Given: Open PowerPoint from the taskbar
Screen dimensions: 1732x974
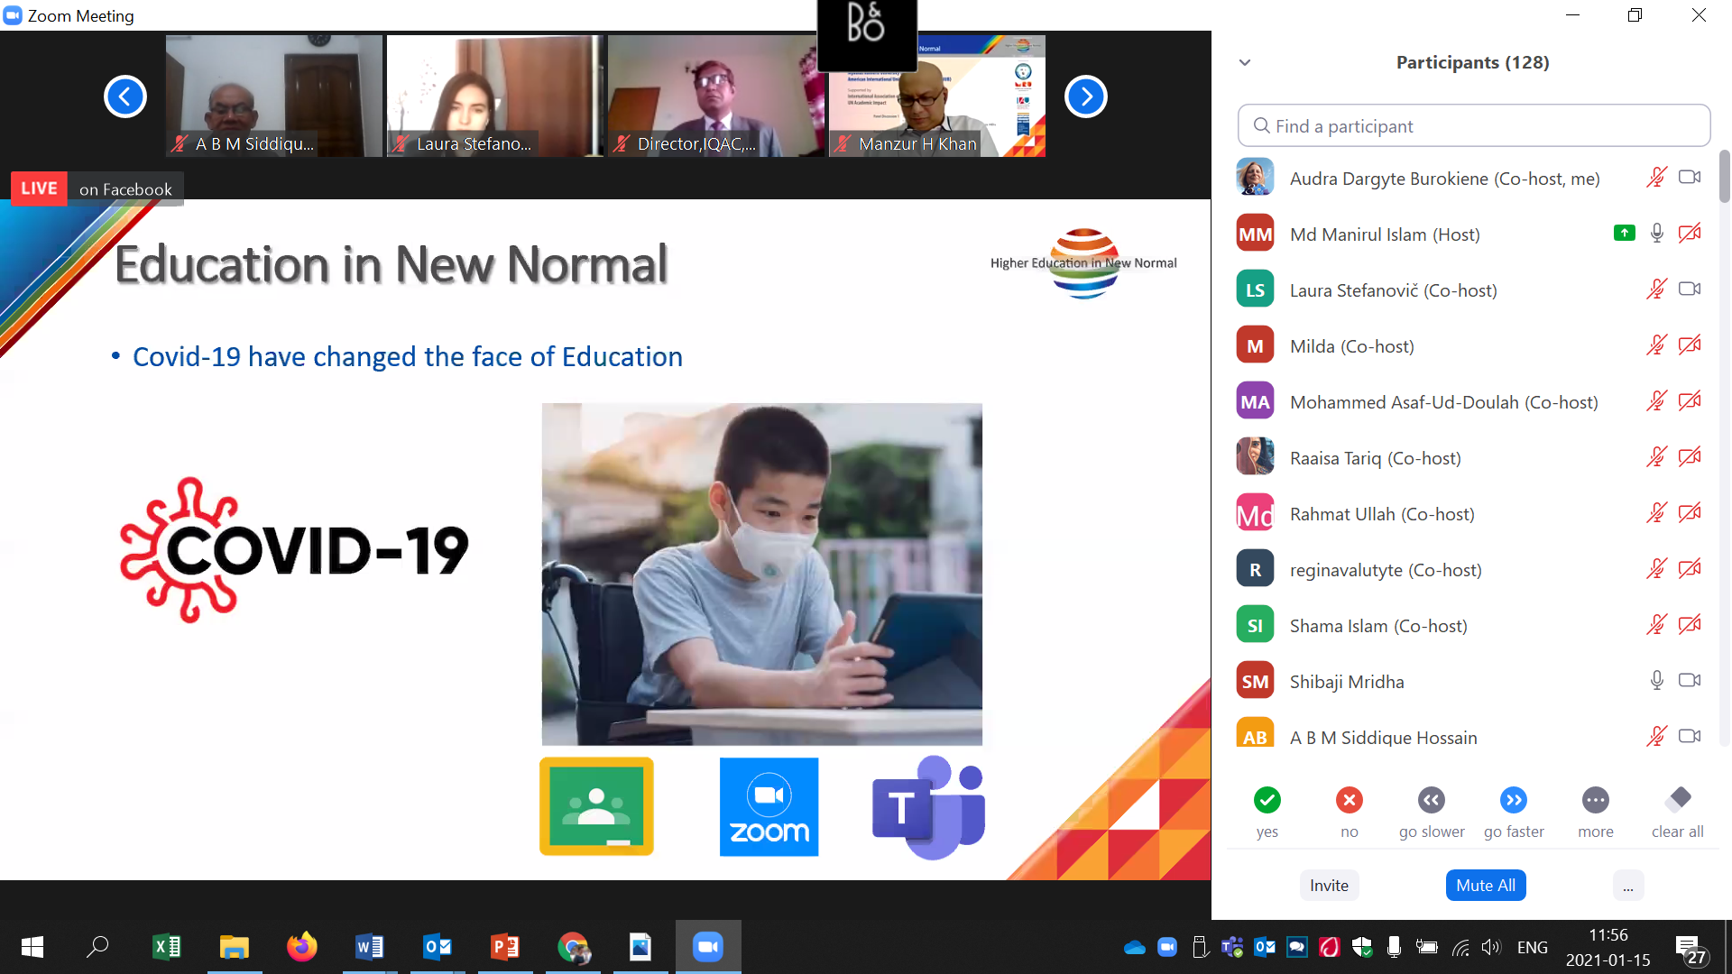Looking at the screenshot, I should (x=505, y=947).
